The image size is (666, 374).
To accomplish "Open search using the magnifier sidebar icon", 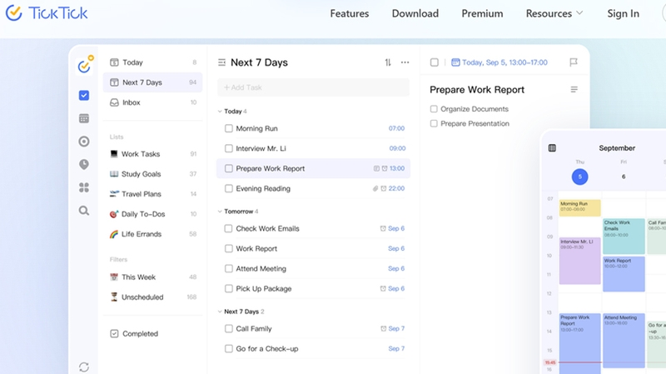I will click(x=84, y=211).
